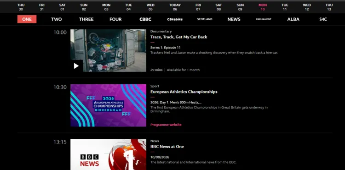Select highlighted Monday 10 date
This screenshot has height=170, width=345.
pyautogui.click(x=263, y=7)
